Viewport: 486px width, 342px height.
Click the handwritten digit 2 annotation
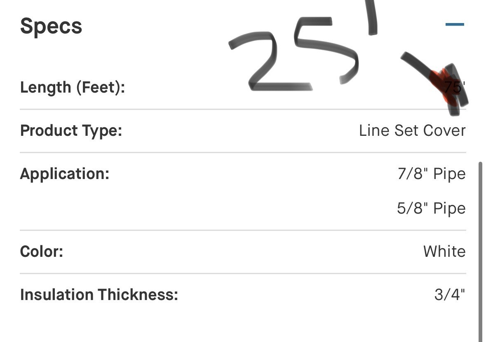[x=270, y=61]
